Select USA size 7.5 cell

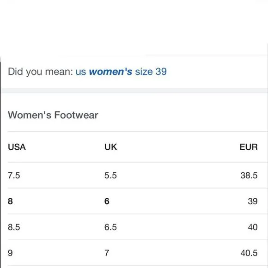point(14,176)
